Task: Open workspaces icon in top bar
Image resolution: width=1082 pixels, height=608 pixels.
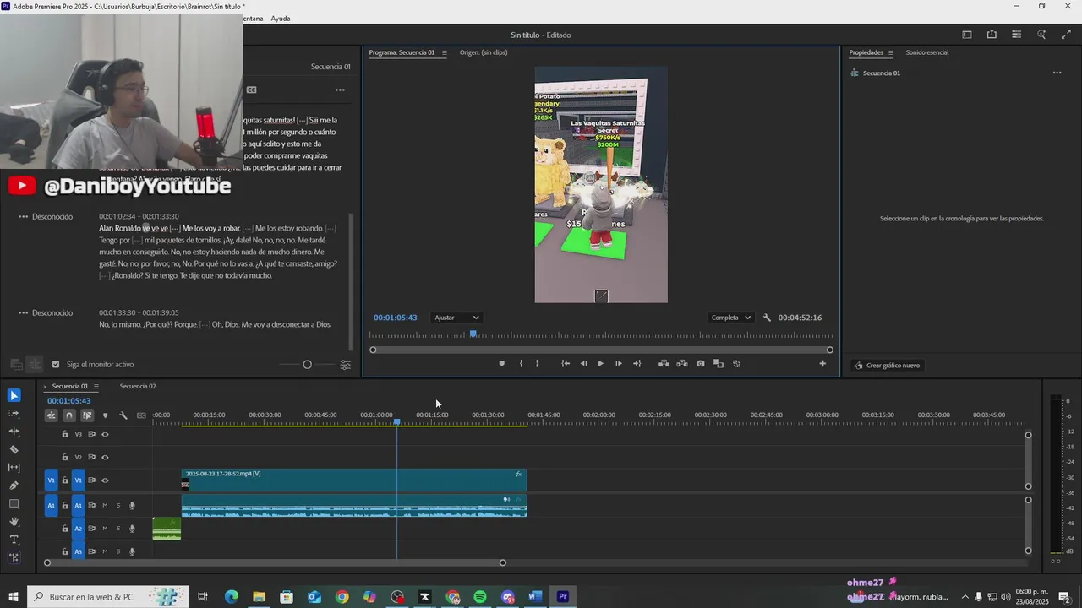Action: pos(967,35)
